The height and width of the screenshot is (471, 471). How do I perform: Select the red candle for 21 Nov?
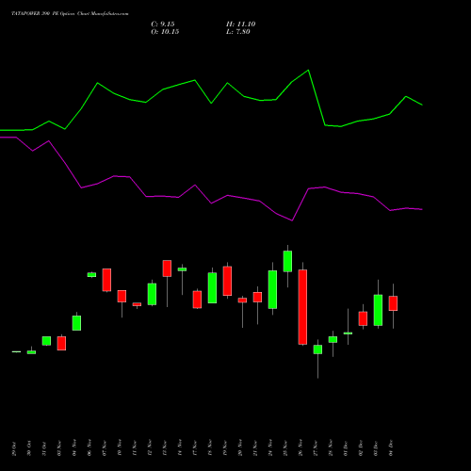click(257, 297)
